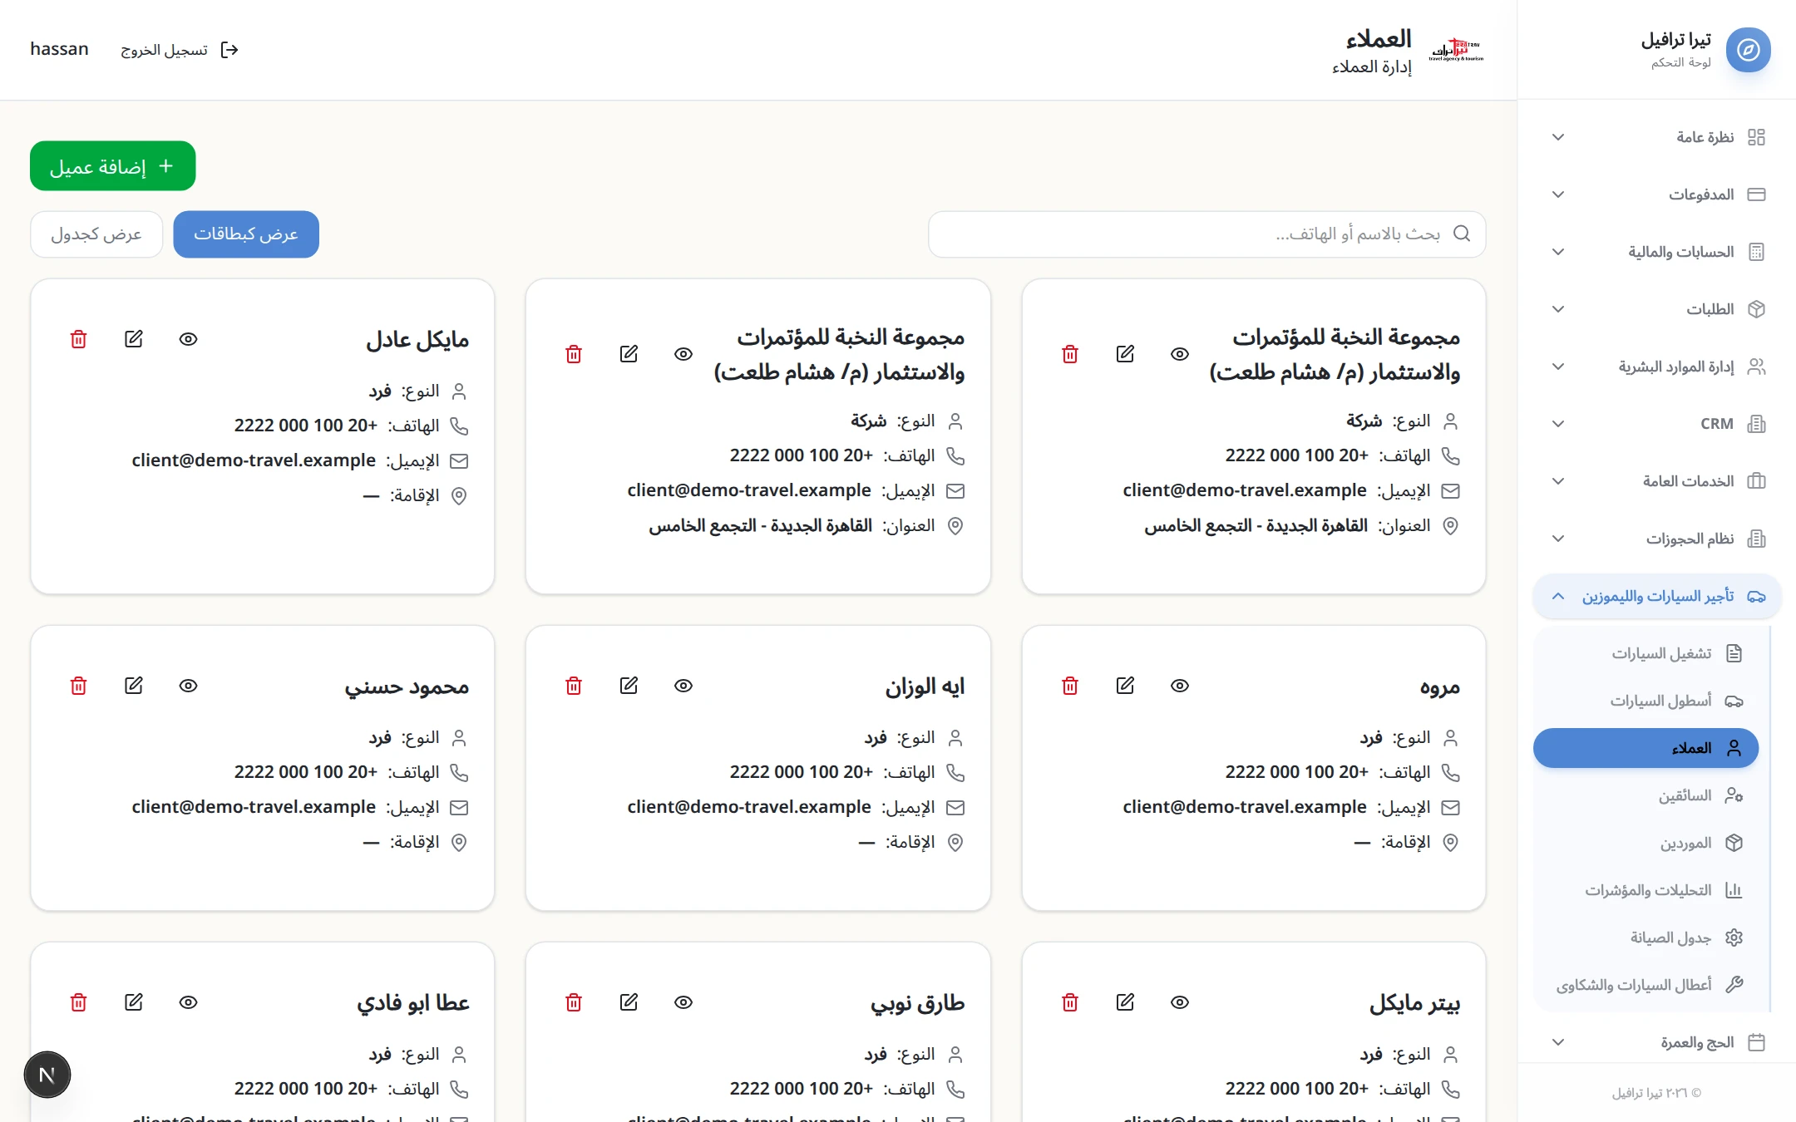Click the logout arrow icon

(229, 50)
